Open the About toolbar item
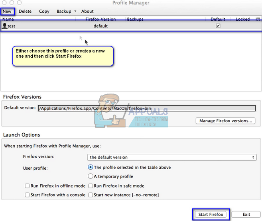This screenshot has height=221, width=262. click(87, 11)
